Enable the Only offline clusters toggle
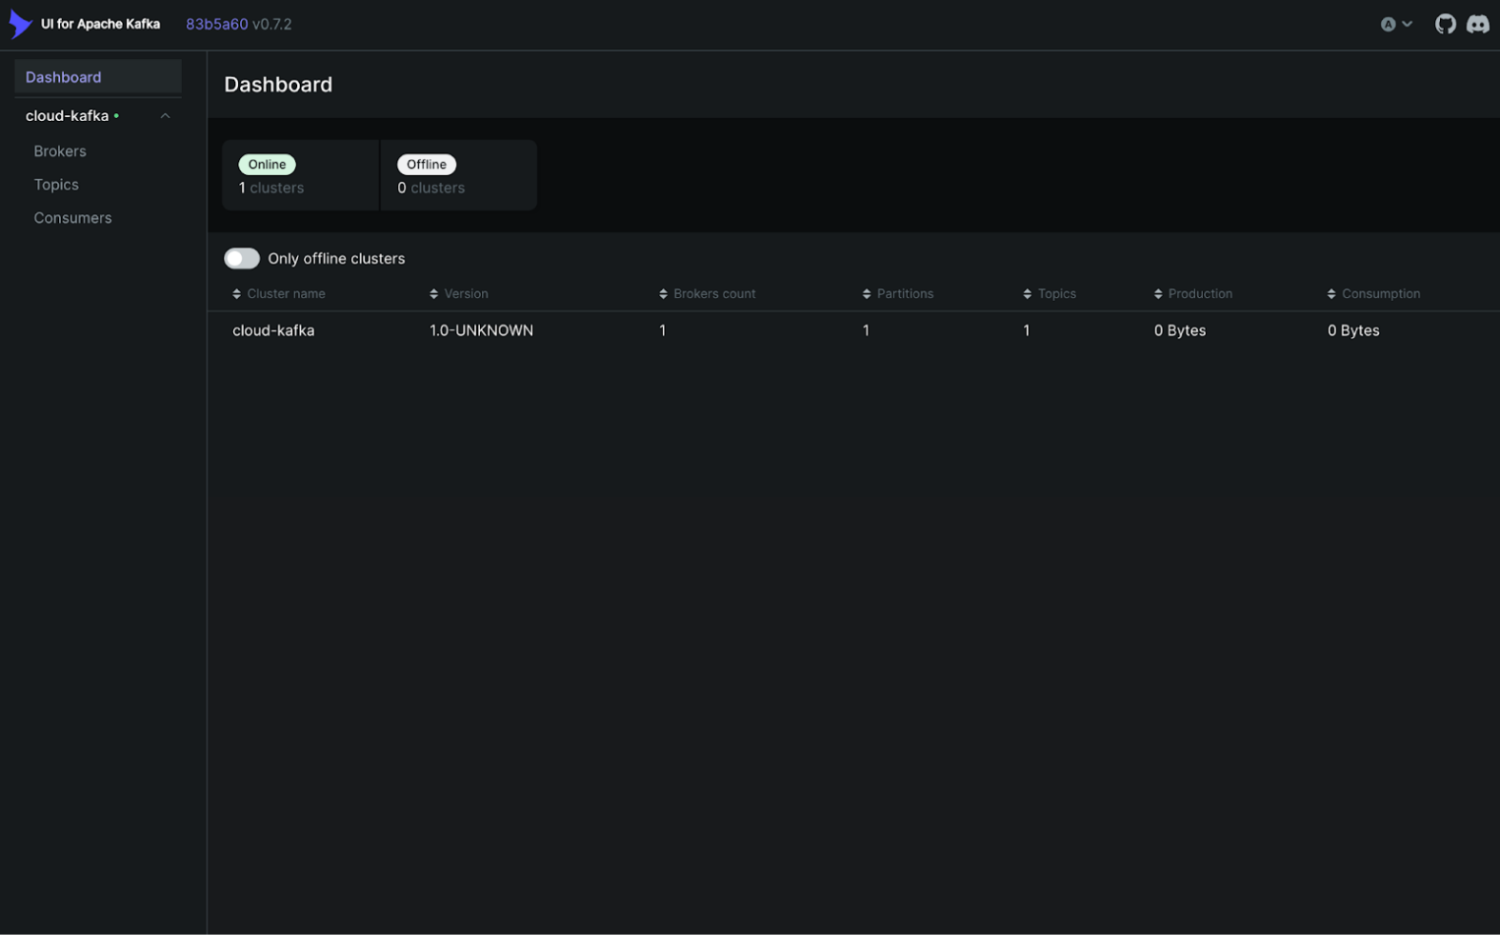 point(242,259)
